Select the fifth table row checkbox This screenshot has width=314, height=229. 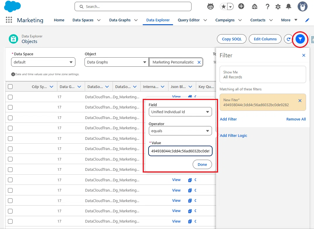point(10,138)
